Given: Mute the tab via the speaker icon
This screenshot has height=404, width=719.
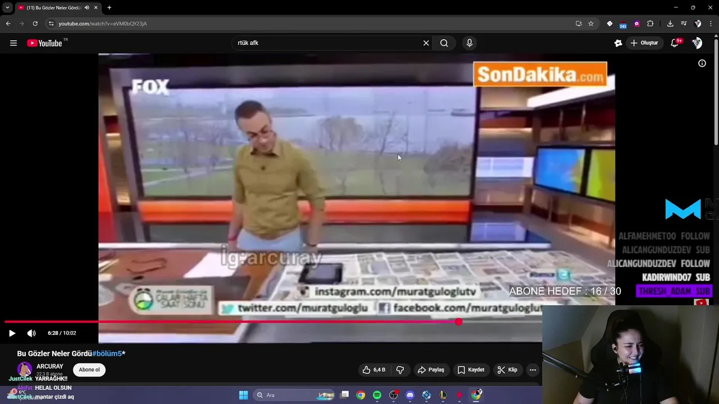Looking at the screenshot, I should pos(87,8).
